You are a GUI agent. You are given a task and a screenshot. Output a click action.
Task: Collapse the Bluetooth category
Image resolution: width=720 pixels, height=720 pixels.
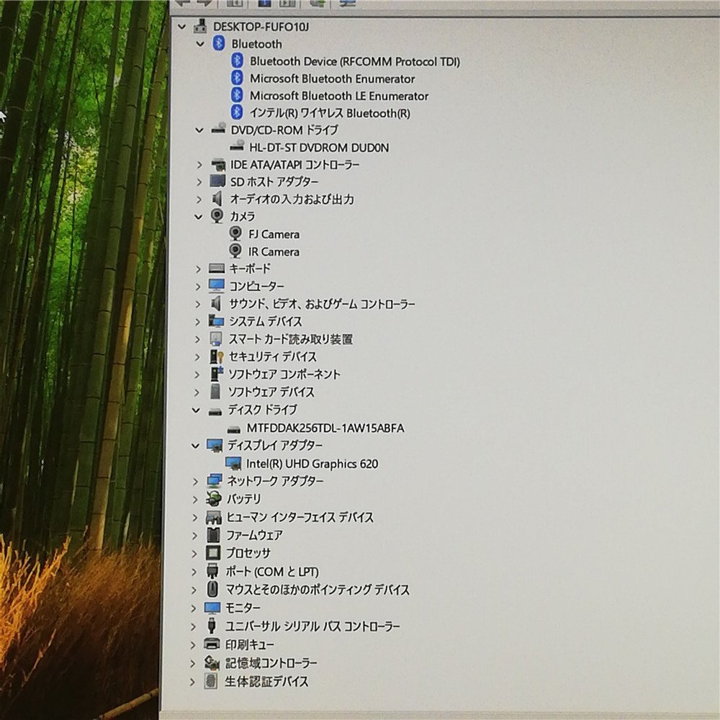point(199,43)
